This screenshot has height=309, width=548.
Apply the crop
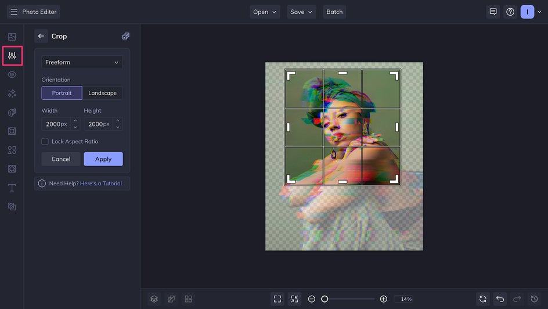click(103, 159)
